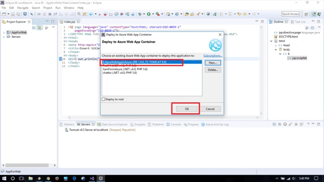Open the Window menu
Image resolution: width=324 pixels, height=182 pixels.
[69, 8]
